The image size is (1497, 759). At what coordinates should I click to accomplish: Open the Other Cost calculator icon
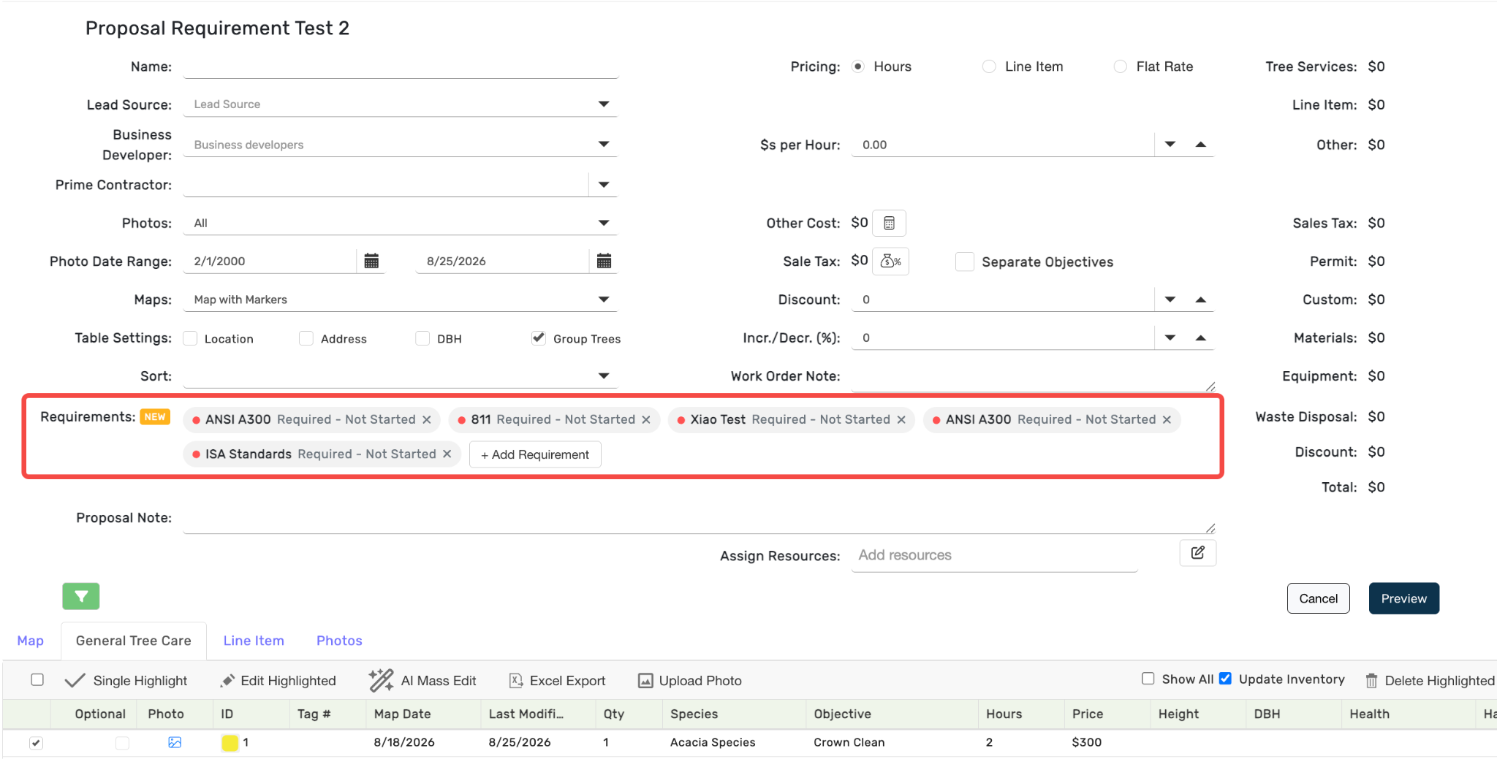(889, 223)
